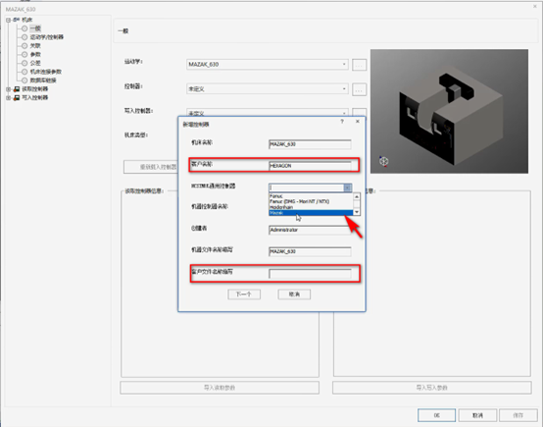Click the 写入控制器 controller icon
Image resolution: width=543 pixels, height=427 pixels.
[x=17, y=98]
